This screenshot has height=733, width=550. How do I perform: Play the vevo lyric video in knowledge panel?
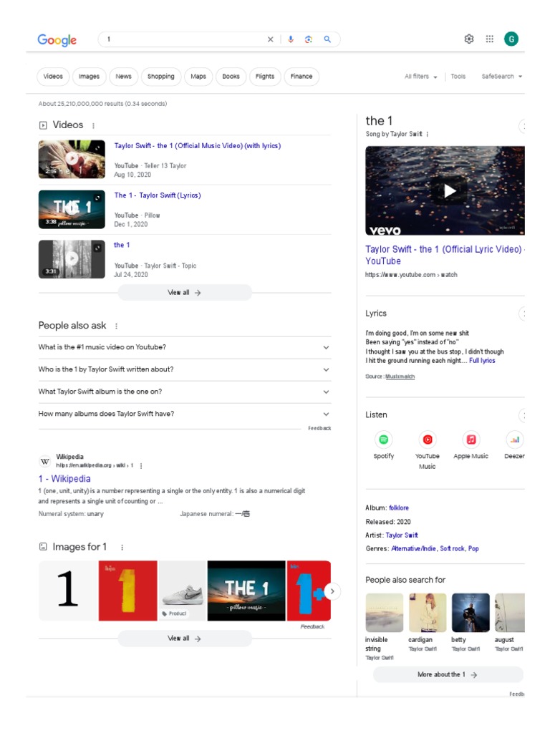(x=445, y=190)
